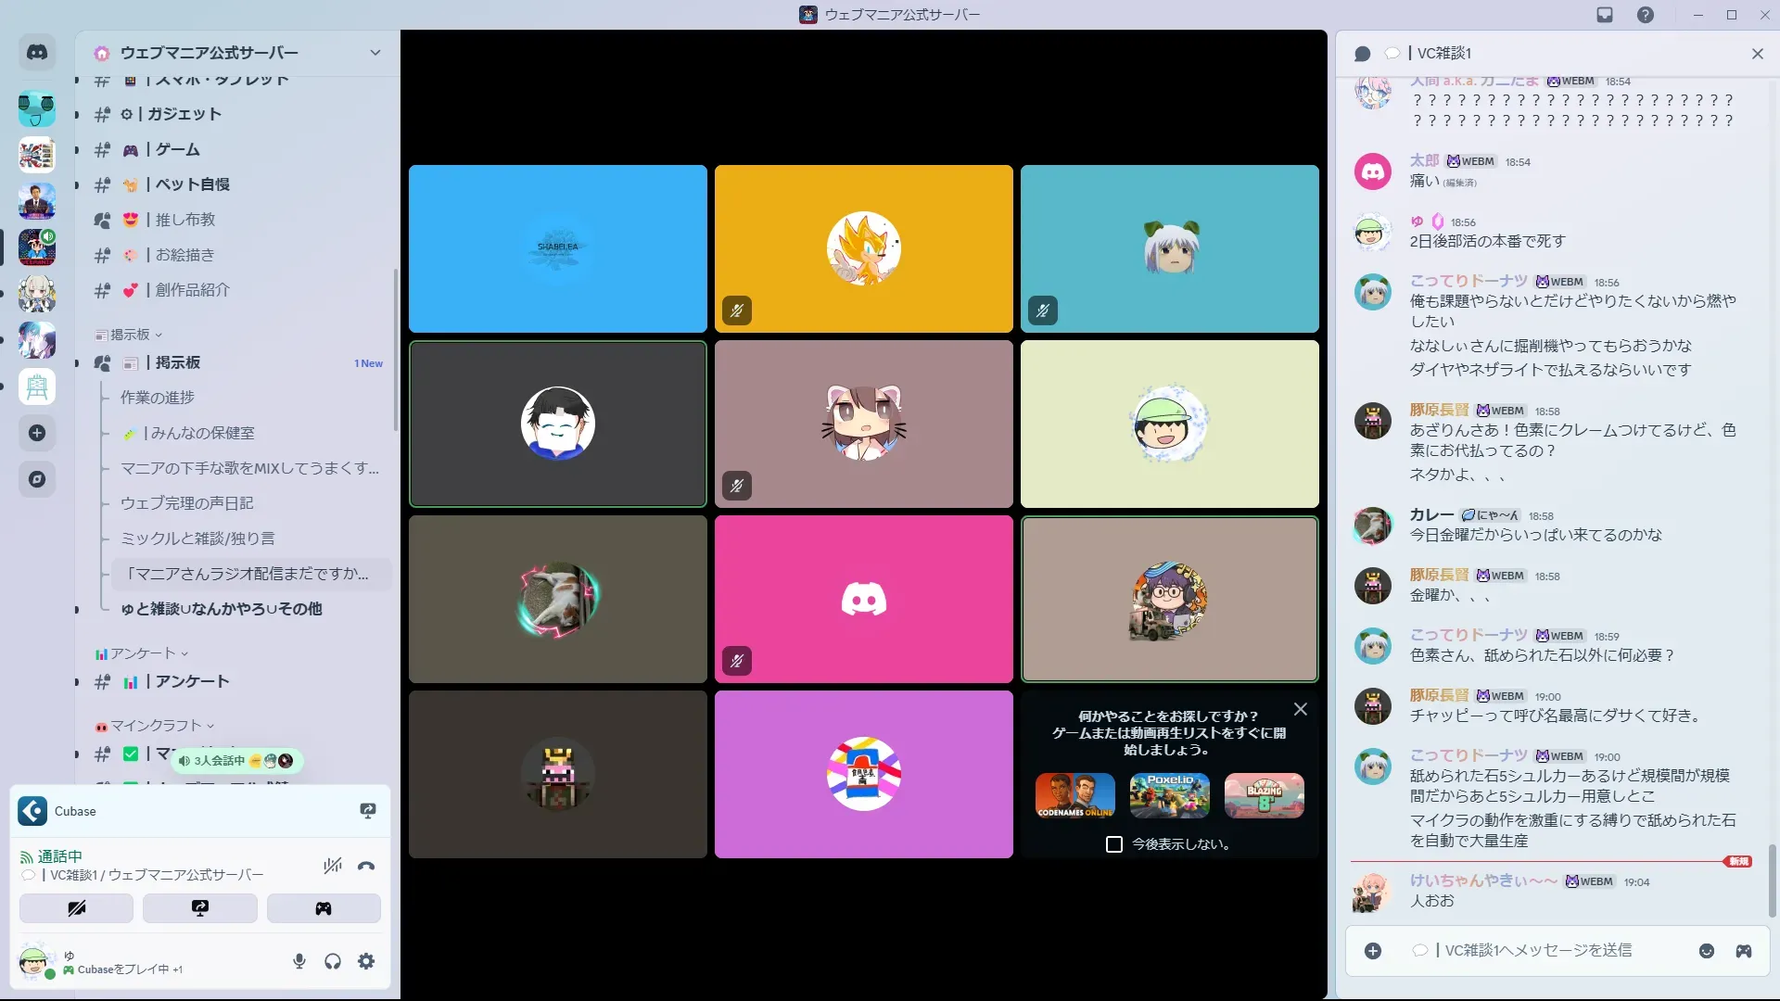This screenshot has height=1001, width=1780.
Task: Collapse the マインクラフト category
Action: click(x=155, y=726)
